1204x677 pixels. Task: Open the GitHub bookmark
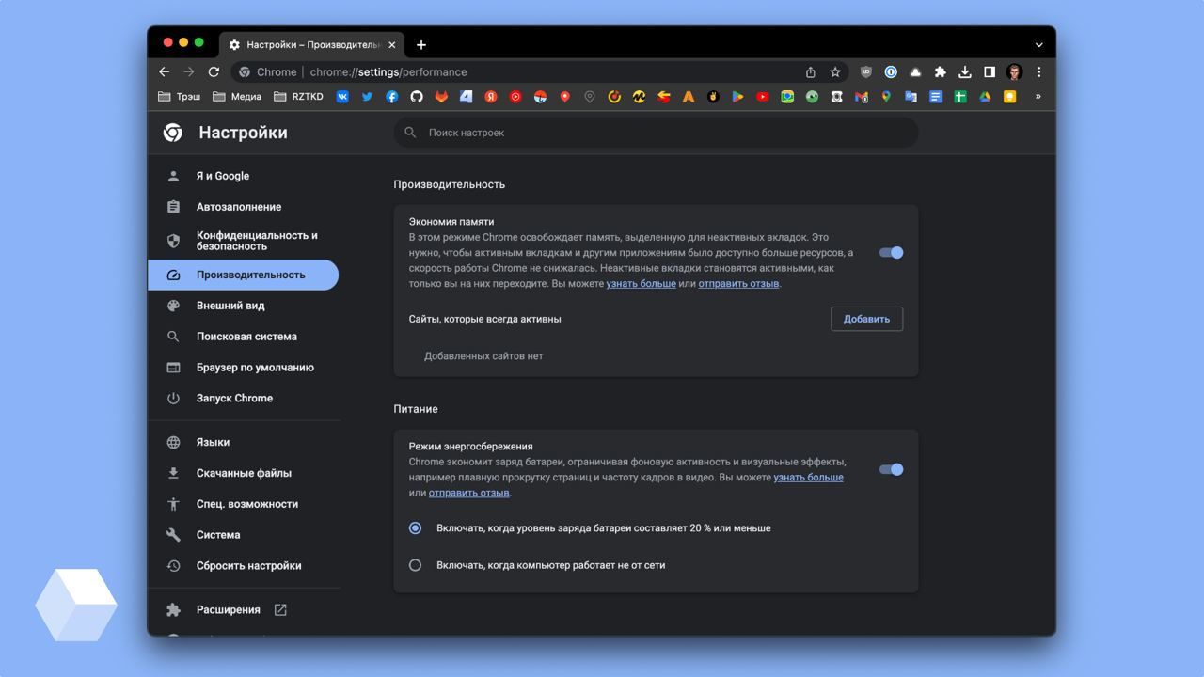417,96
